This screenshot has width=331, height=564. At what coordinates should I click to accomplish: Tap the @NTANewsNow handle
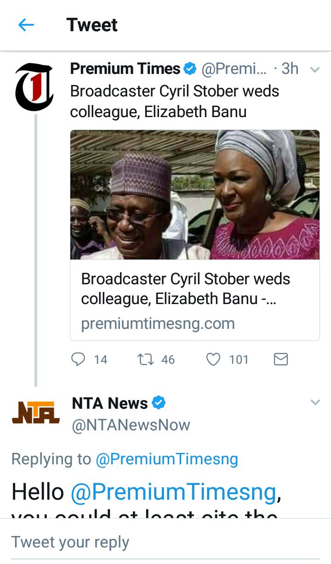tap(131, 425)
